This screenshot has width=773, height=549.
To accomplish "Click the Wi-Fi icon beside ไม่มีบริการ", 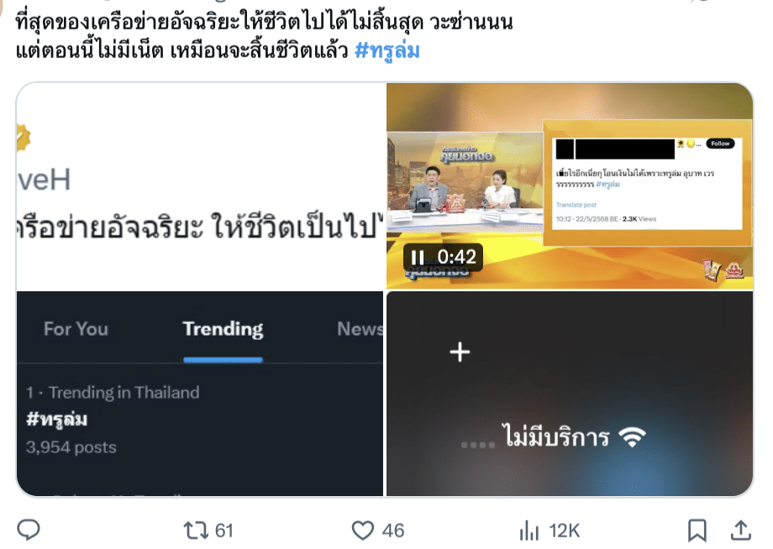I will click(632, 437).
